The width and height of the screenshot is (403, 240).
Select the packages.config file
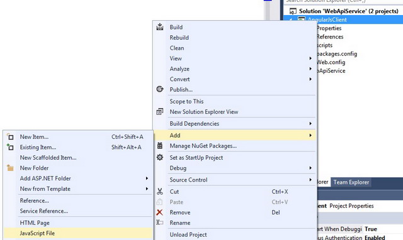[337, 53]
